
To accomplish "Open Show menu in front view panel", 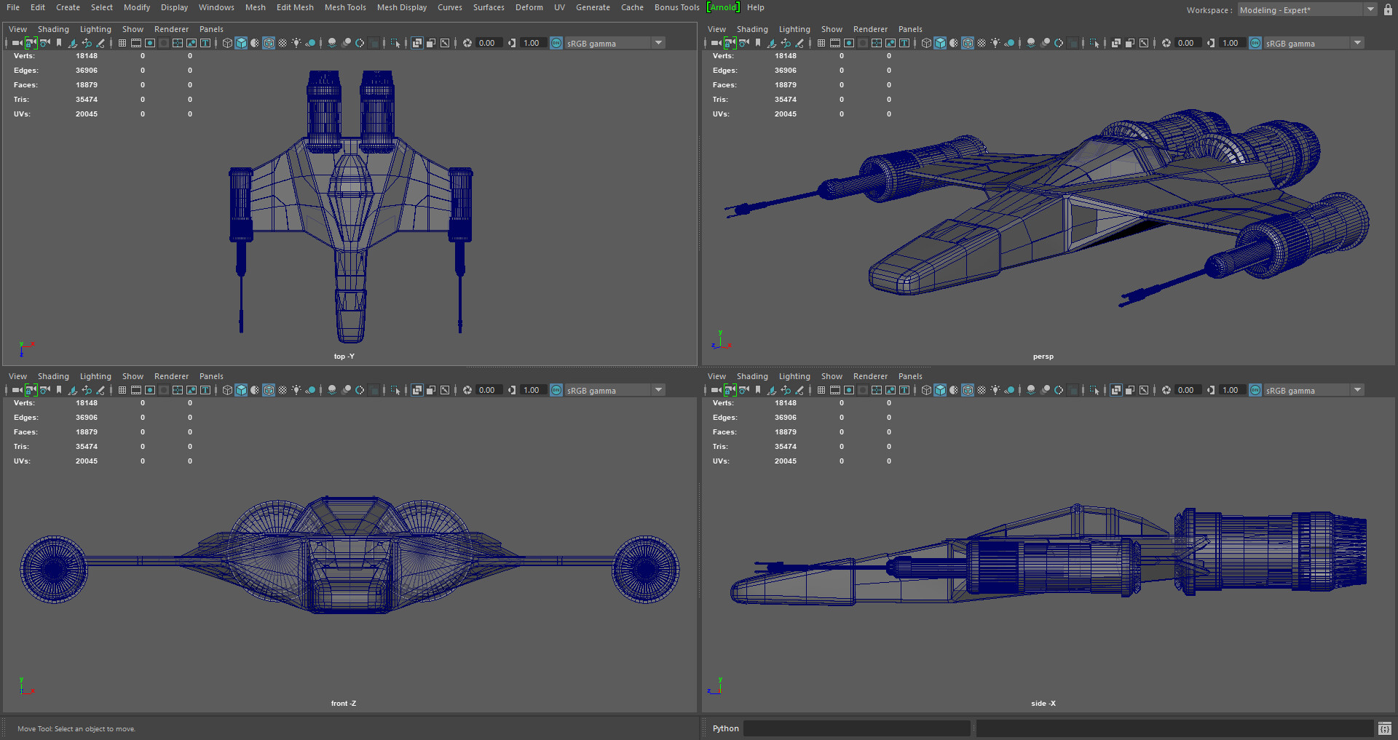I will pyautogui.click(x=133, y=376).
